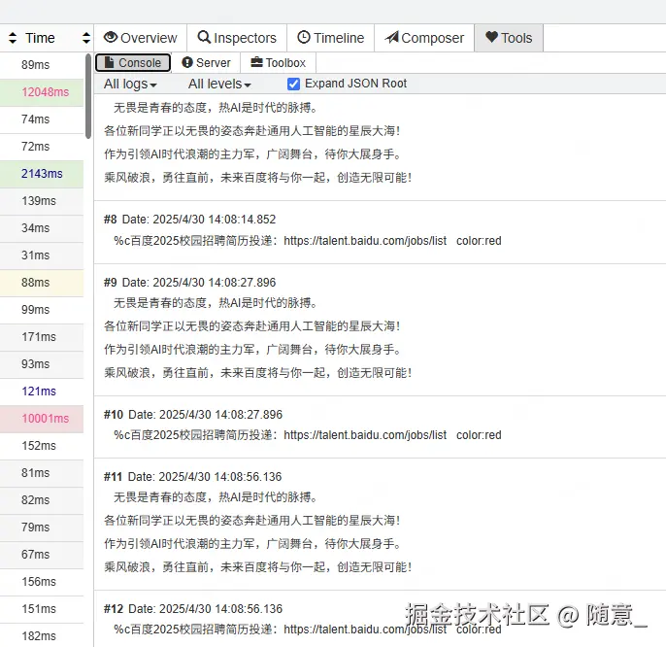
Task: Toggle the Expand JSON Root checkbox
Action: (293, 84)
